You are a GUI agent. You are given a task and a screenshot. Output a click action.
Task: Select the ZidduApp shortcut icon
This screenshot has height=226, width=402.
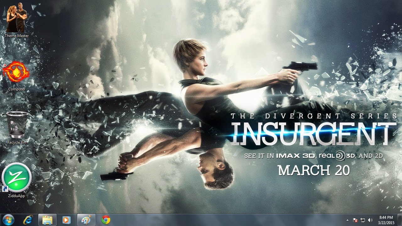17,180
